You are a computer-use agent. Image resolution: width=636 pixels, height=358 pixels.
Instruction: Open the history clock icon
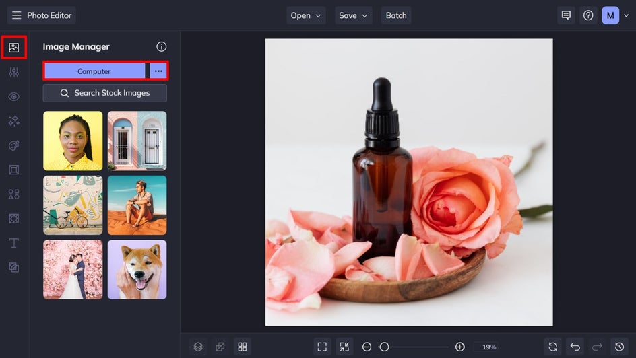click(619, 347)
